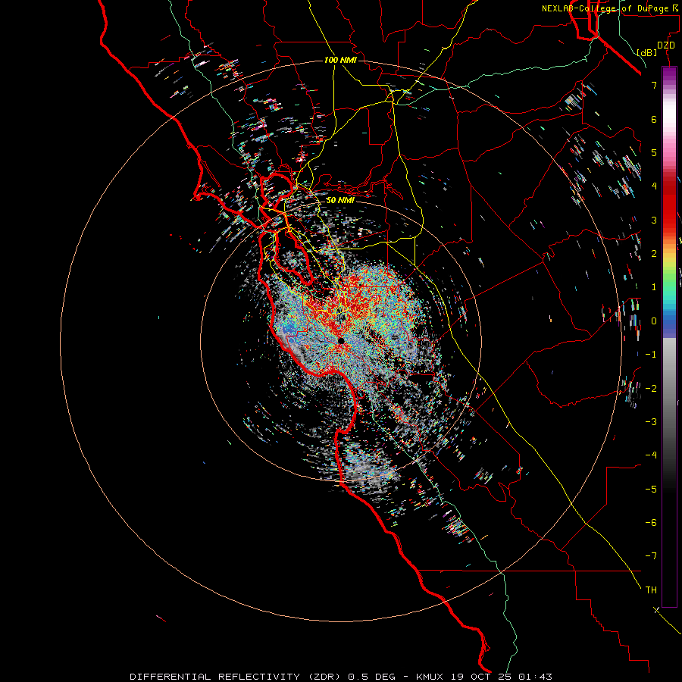Image resolution: width=682 pixels, height=682 pixels.
Task: Click the TH threshold label on the scale
Action: coord(651,590)
